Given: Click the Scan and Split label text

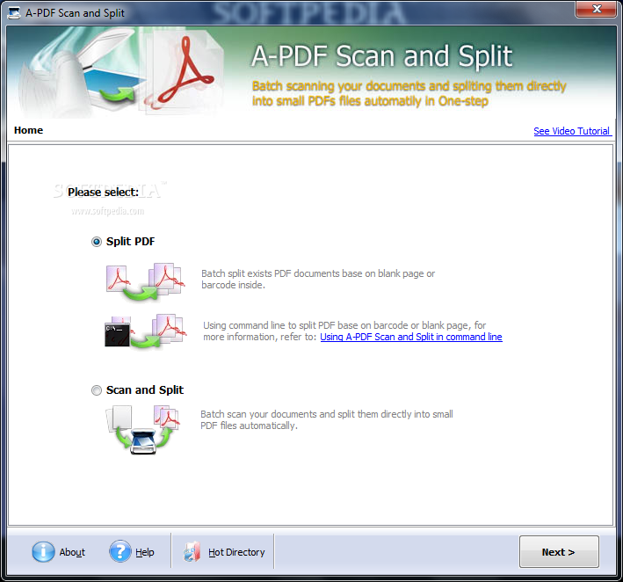Looking at the screenshot, I should pos(145,390).
